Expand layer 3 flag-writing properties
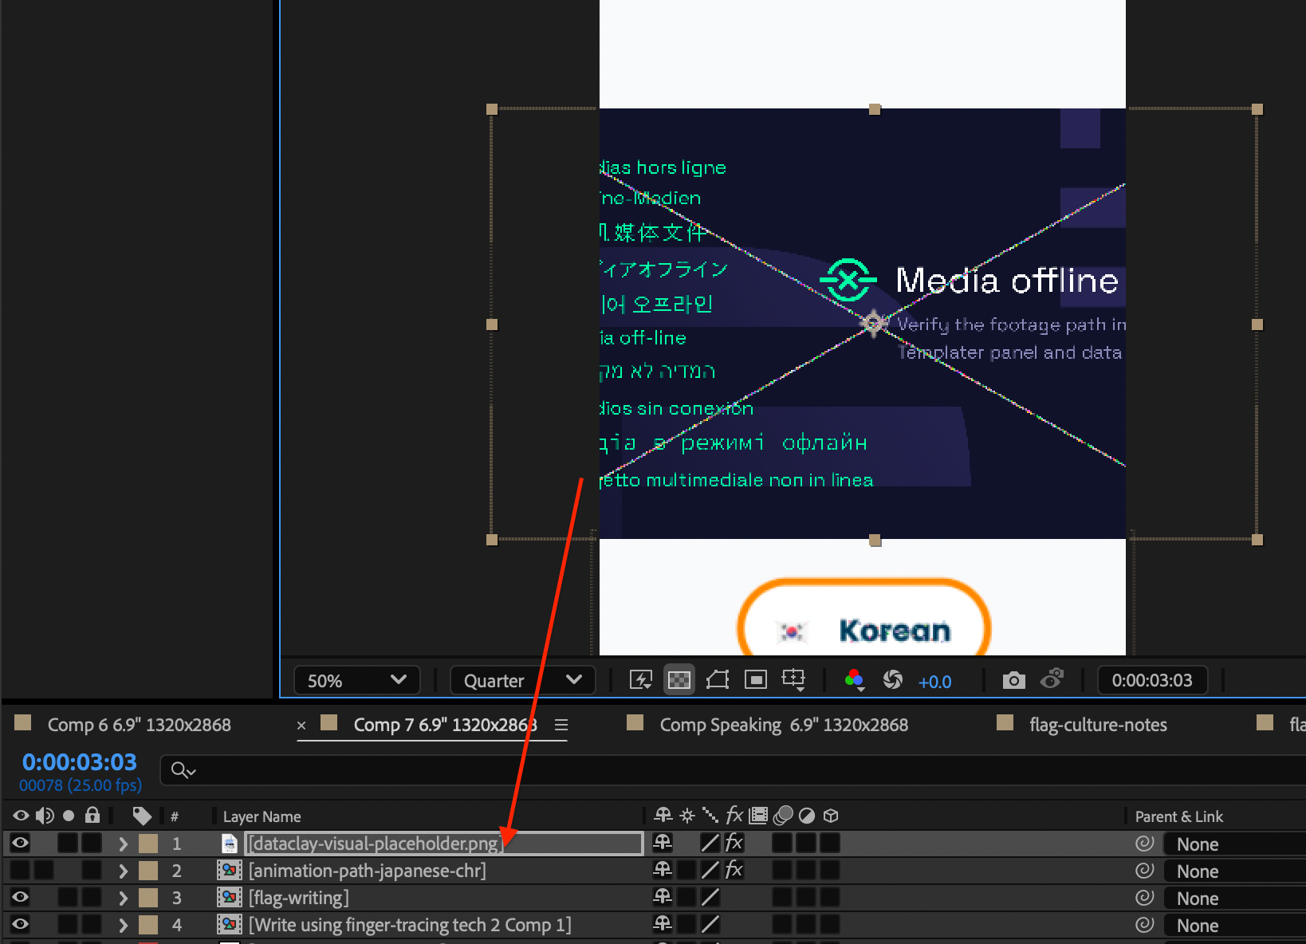 [123, 898]
